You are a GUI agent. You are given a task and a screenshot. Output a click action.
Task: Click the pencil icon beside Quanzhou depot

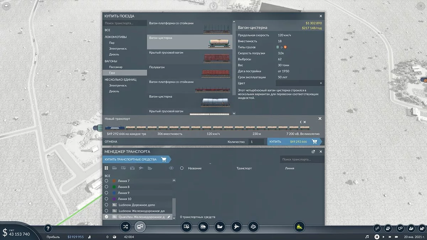pos(169,217)
